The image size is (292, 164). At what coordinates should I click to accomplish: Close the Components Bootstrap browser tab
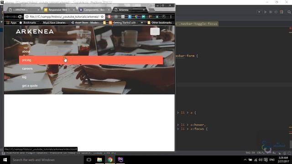pyautogui.click(x=109, y=10)
